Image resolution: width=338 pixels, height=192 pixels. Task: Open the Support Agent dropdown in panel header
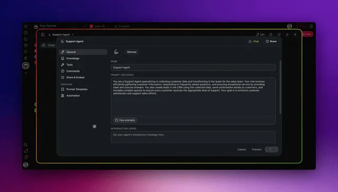61,34
